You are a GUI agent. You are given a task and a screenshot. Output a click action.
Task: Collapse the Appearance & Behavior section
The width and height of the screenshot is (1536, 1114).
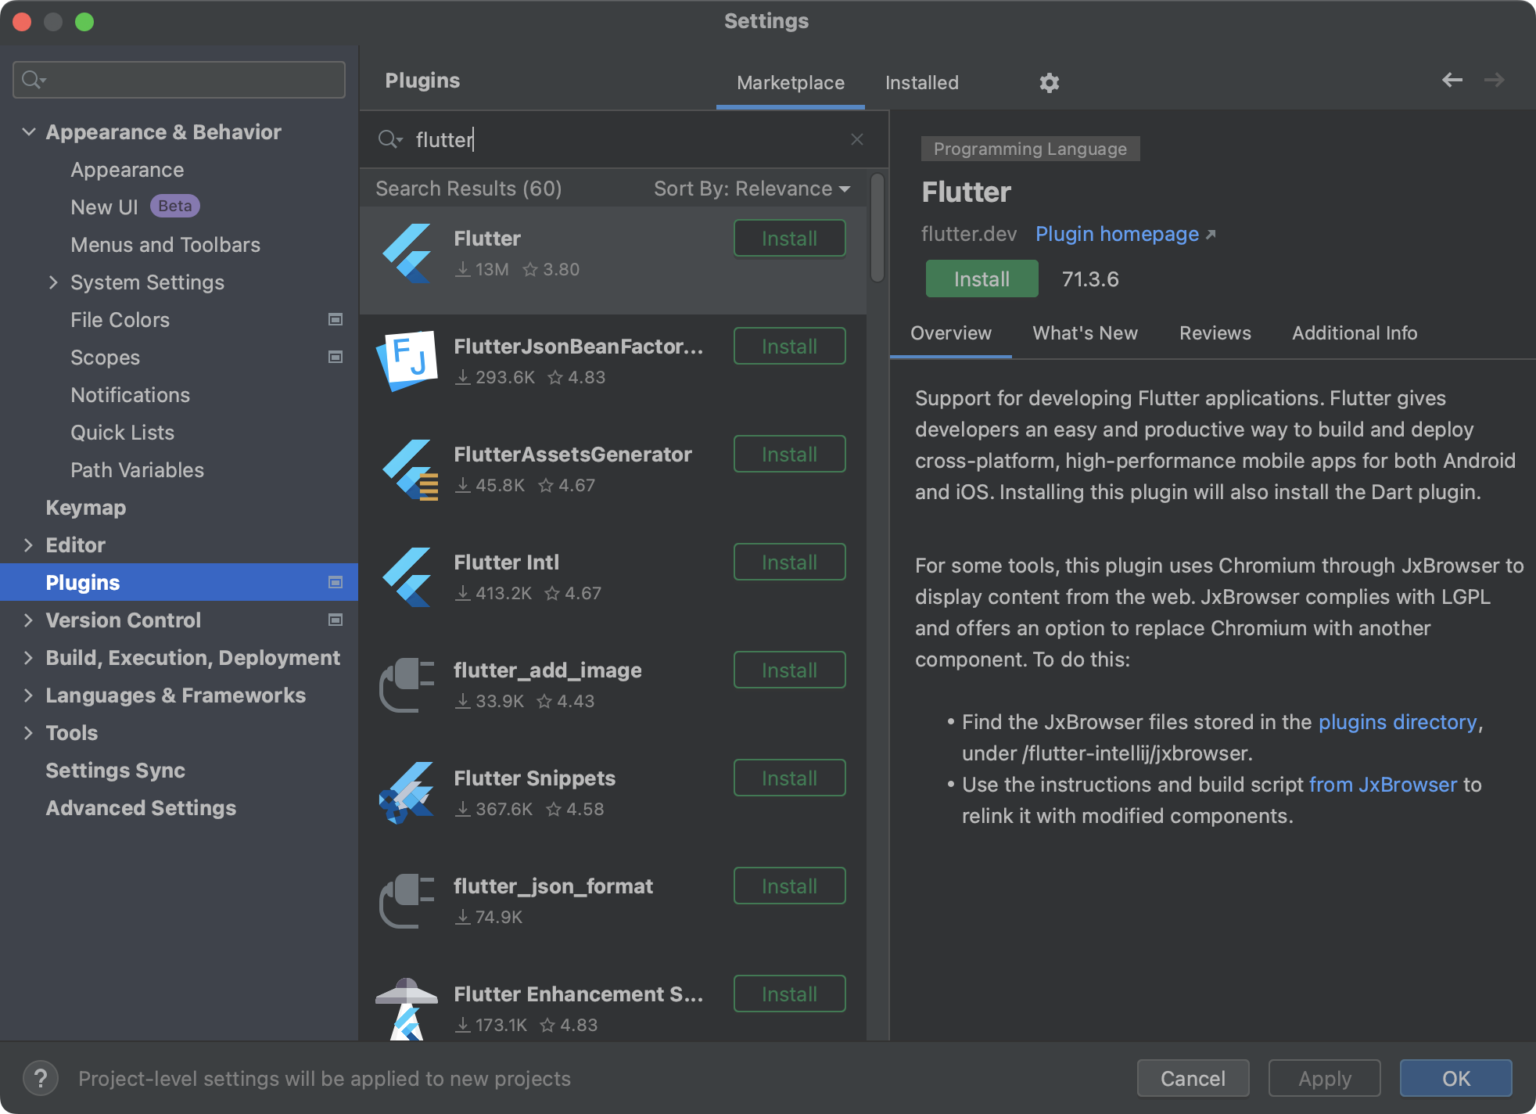[28, 131]
